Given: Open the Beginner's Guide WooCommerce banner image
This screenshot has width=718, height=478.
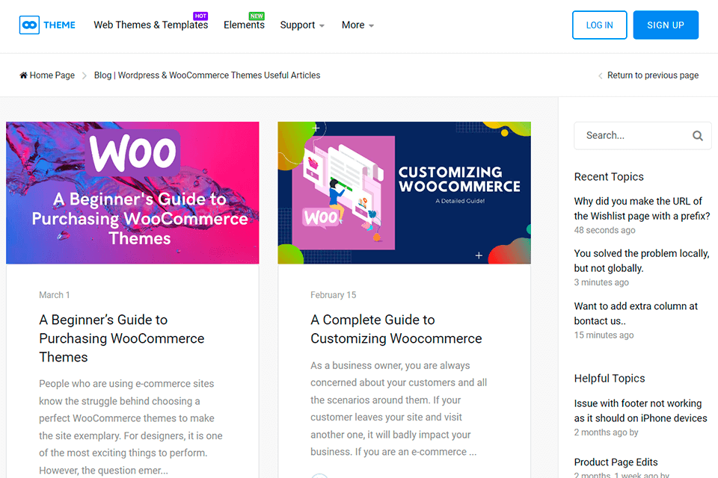Looking at the screenshot, I should coord(132,193).
